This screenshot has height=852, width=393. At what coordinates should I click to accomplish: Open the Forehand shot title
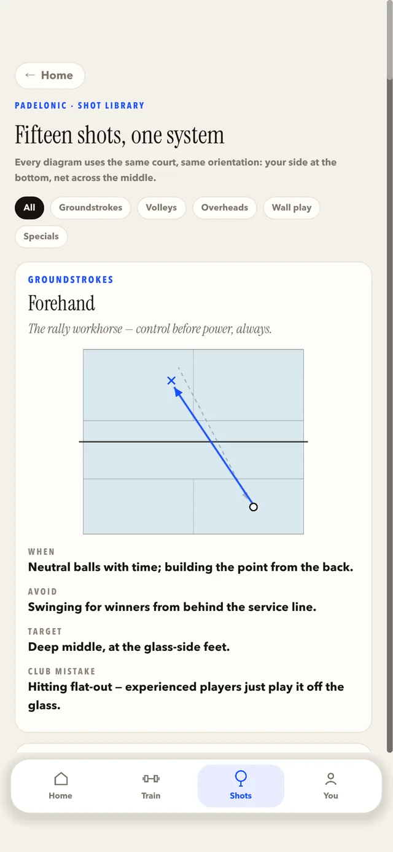61,303
